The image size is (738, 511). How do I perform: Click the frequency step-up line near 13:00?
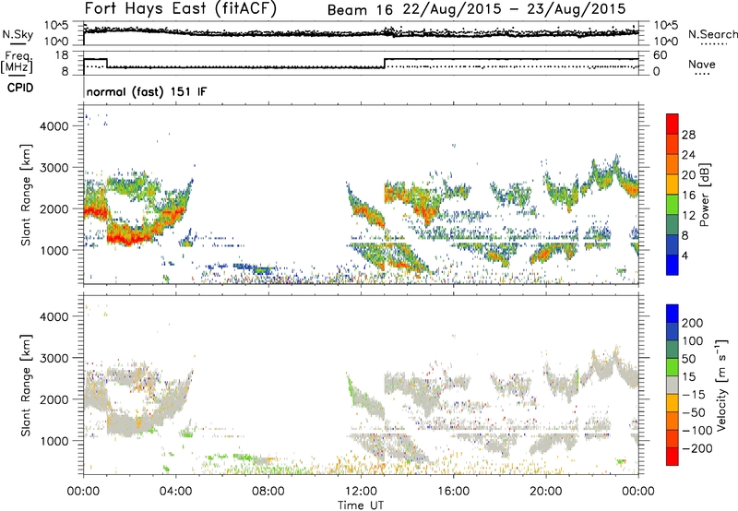[x=385, y=63]
